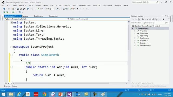Click the decrease indent toolbar icon
This screenshot has width=173, height=97.
(64, 9)
